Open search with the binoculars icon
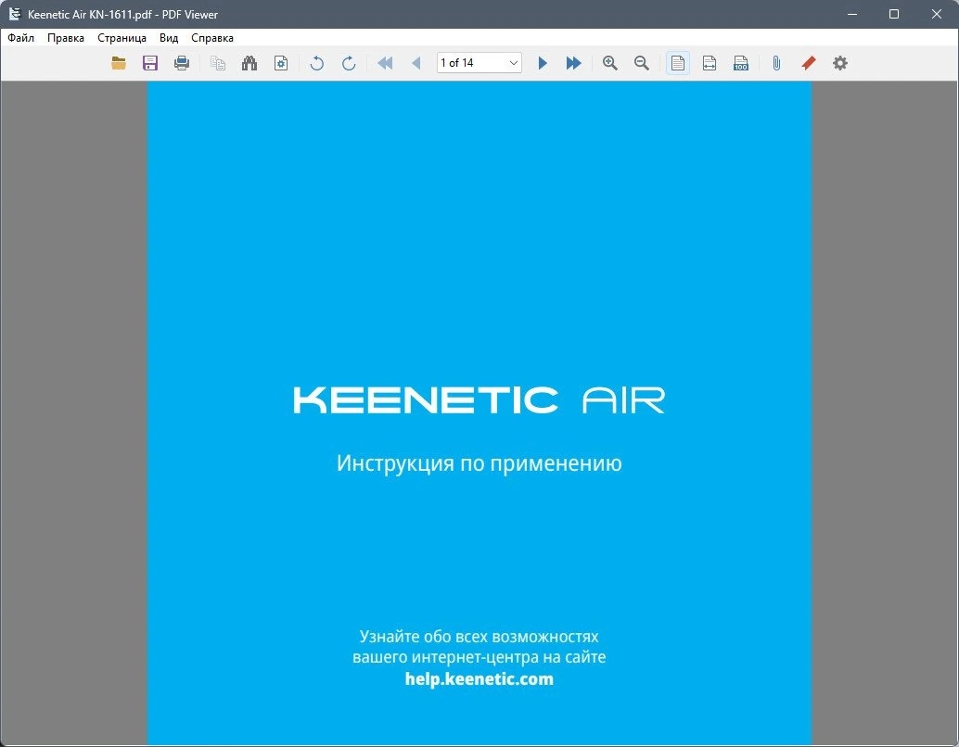The width and height of the screenshot is (959, 747). 249,63
